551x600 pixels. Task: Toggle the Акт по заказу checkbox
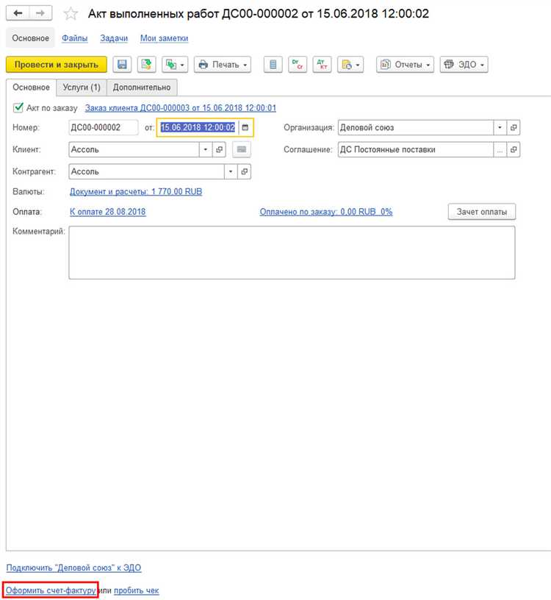pos(18,107)
